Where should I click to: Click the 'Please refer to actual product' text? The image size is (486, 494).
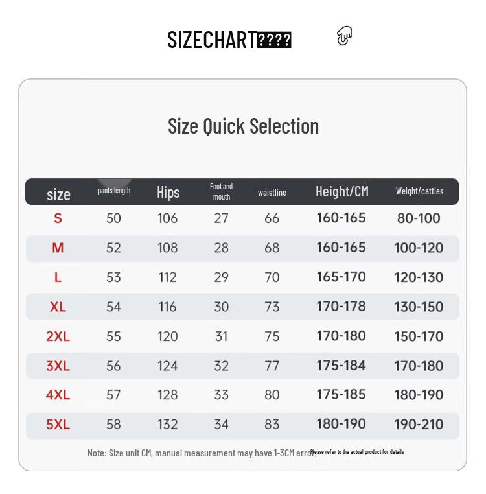pyautogui.click(x=357, y=451)
